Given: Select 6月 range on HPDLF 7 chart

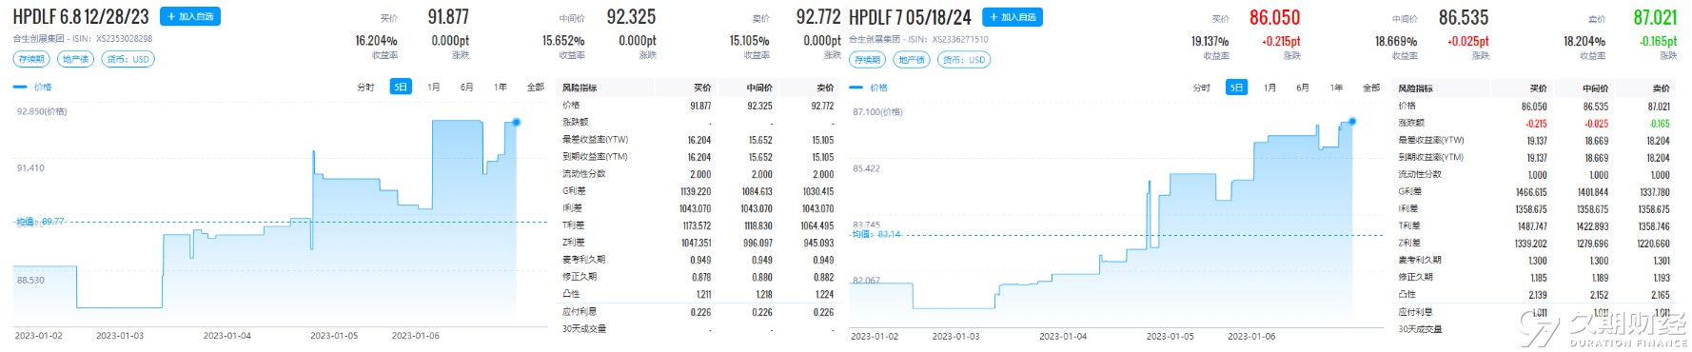Looking at the screenshot, I should (x=1303, y=88).
